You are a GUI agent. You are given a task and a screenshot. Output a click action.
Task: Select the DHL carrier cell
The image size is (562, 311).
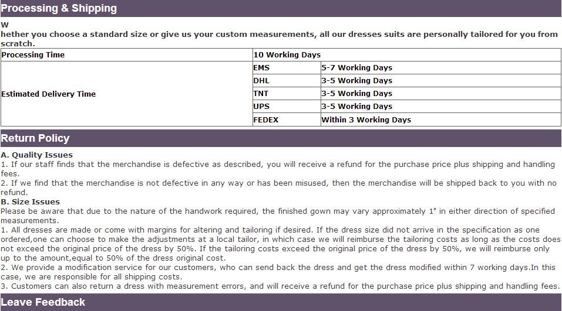[x=261, y=80]
